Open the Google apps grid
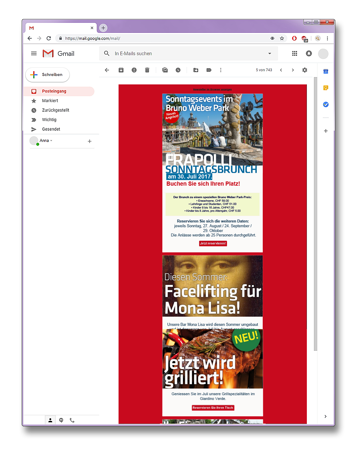Image resolution: width=358 pixels, height=465 pixels. click(295, 54)
